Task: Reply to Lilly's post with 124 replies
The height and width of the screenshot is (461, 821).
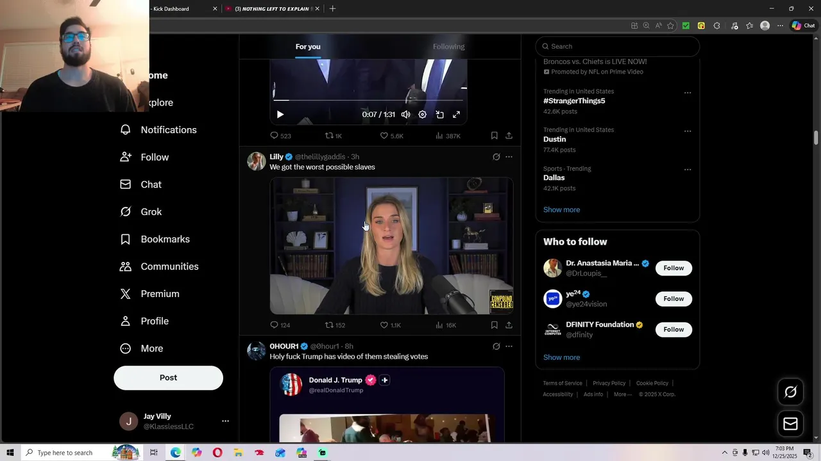Action: tap(280, 325)
